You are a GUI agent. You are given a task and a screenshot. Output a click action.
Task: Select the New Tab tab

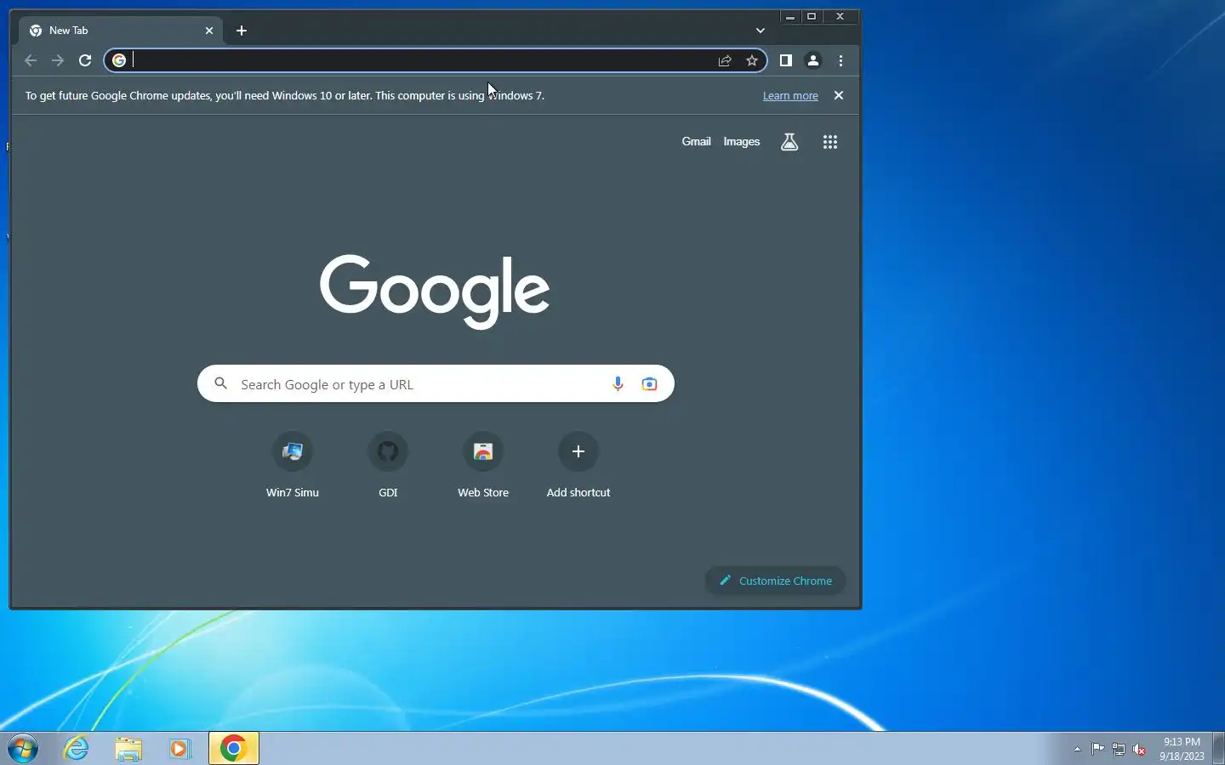click(119, 31)
